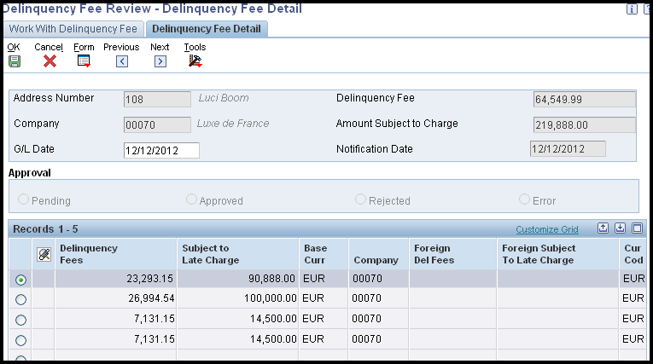Select the first 7,131.15 row radio button
The height and width of the screenshot is (364, 653).
[x=20, y=320]
